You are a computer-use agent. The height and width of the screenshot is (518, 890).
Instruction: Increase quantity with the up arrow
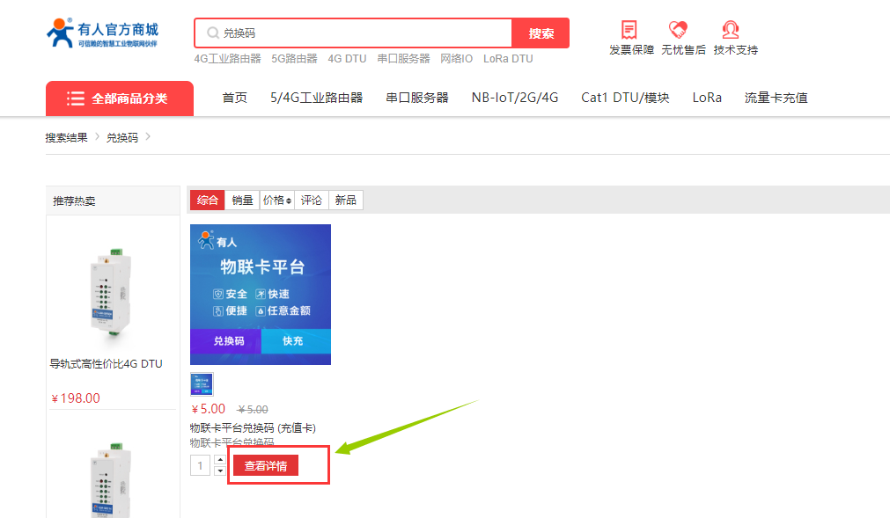[x=220, y=460]
